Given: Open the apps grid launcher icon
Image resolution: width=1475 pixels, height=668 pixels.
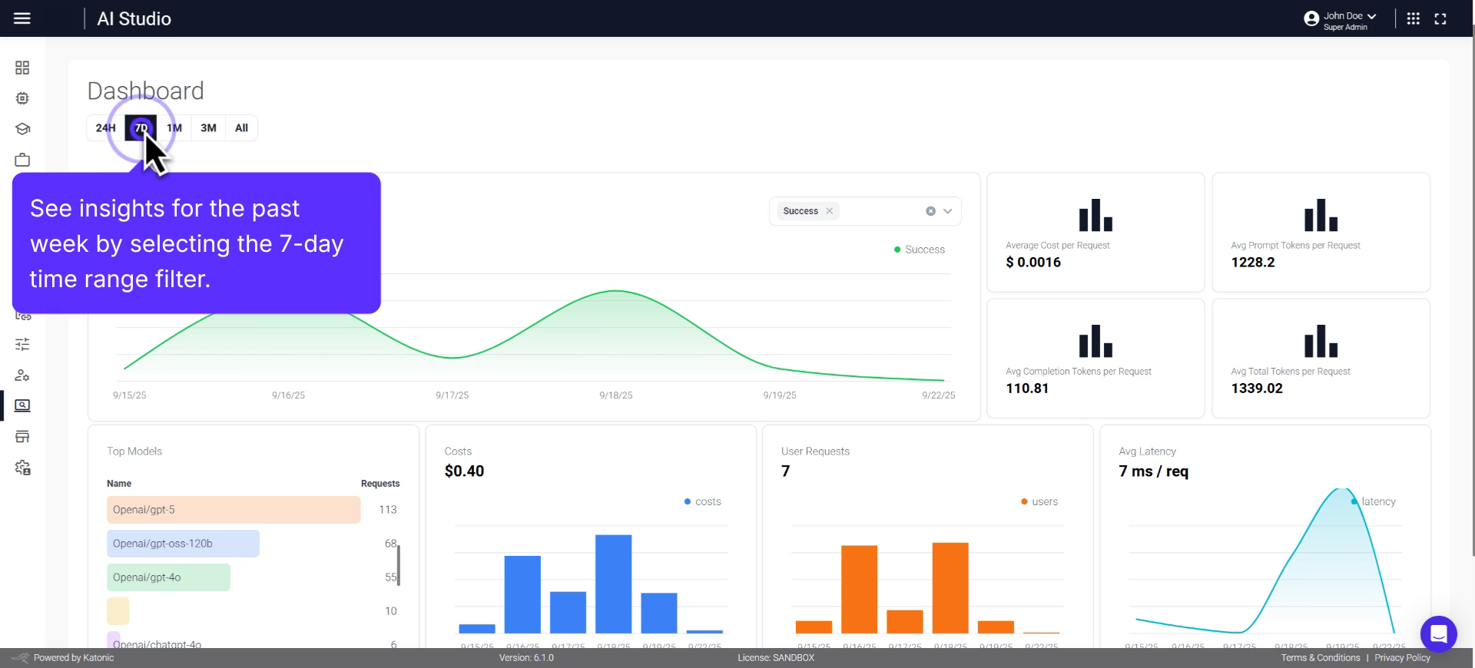Looking at the screenshot, I should pos(1413,18).
